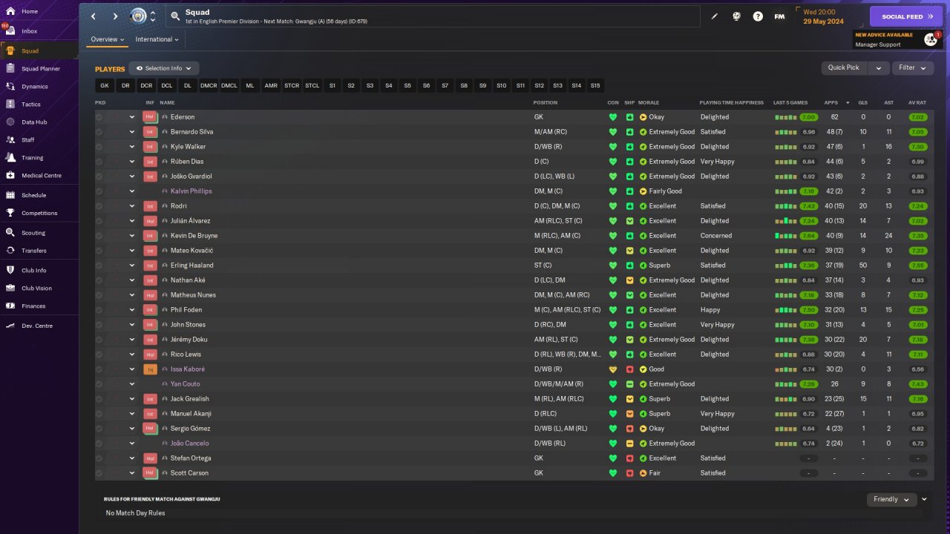
Task: Expand the row chevron for Stefan Ortega
Action: click(x=132, y=458)
